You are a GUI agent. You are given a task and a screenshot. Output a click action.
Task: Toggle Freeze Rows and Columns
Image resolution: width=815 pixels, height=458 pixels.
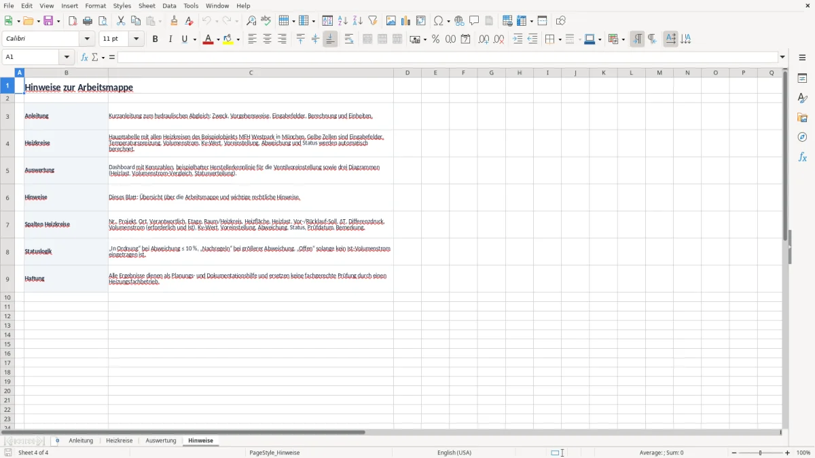520,21
